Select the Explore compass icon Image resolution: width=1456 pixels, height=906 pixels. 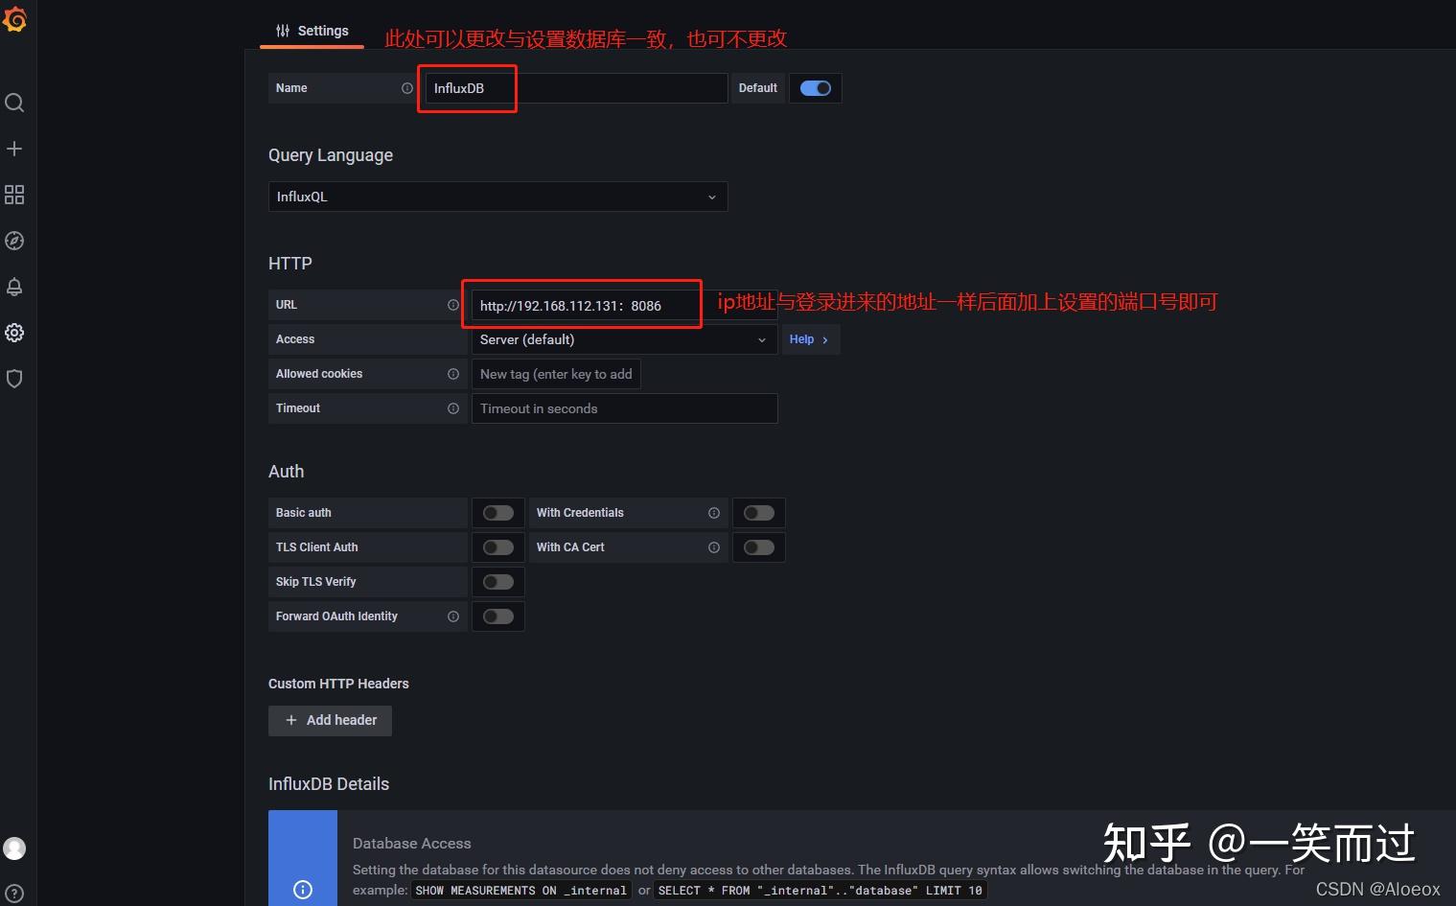pos(14,241)
